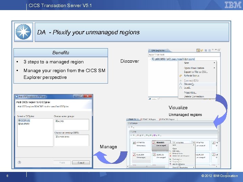Choose Load... in the context menu

pos(197,88)
